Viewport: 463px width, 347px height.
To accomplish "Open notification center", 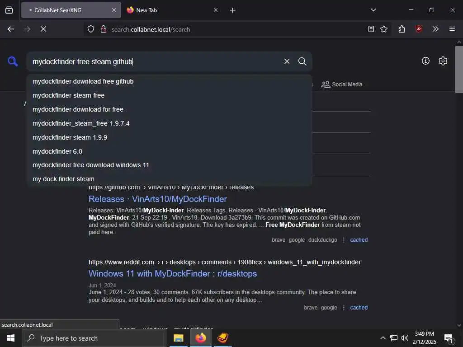I will pos(449,338).
